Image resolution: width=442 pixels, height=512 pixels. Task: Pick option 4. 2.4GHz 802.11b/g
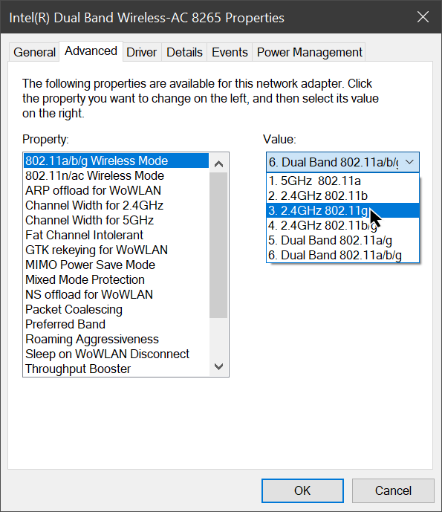(342, 225)
